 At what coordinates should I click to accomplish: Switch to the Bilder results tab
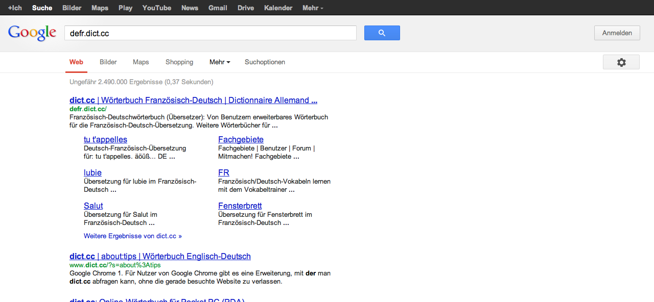108,62
